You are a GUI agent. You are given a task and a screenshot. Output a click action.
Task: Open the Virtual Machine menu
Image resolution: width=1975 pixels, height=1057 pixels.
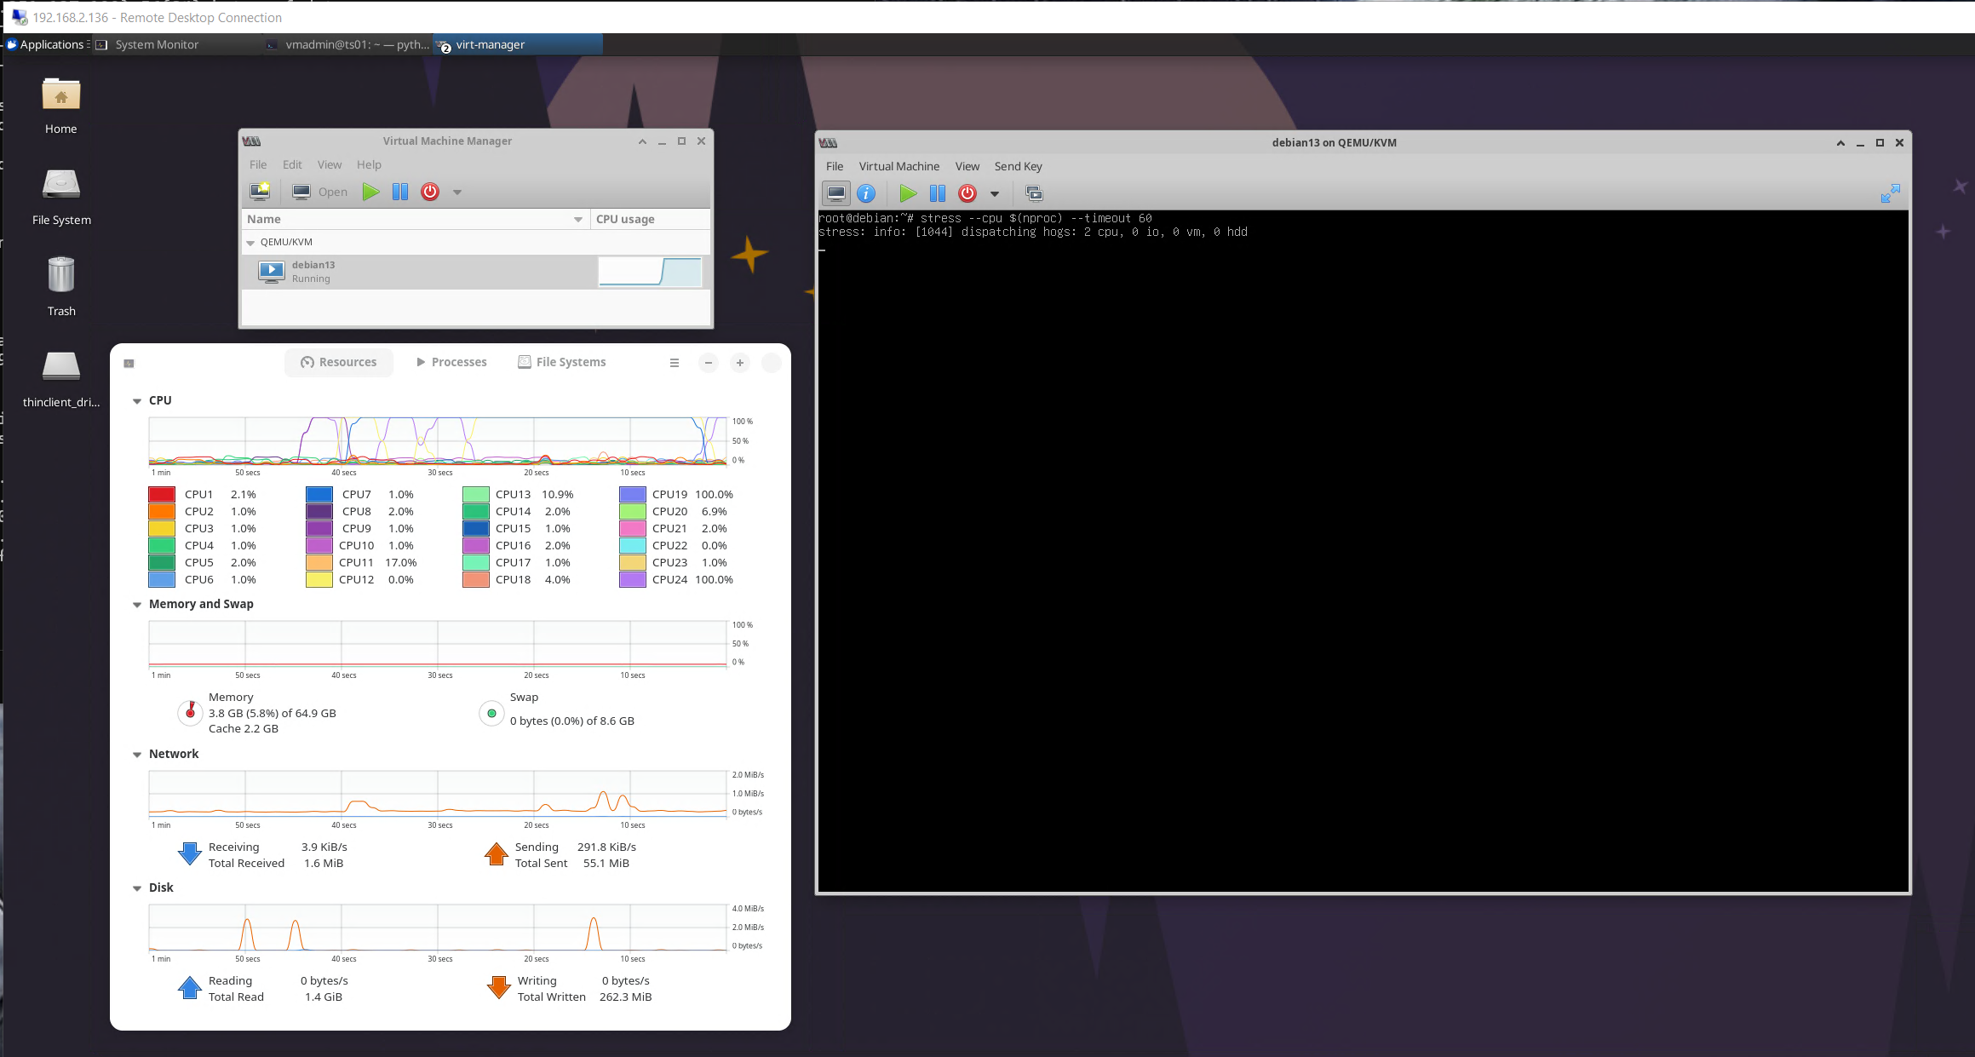(x=899, y=166)
